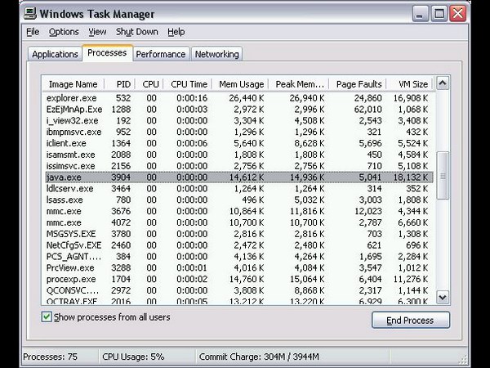
Task: Sort by Image Name column header
Action: 73,84
